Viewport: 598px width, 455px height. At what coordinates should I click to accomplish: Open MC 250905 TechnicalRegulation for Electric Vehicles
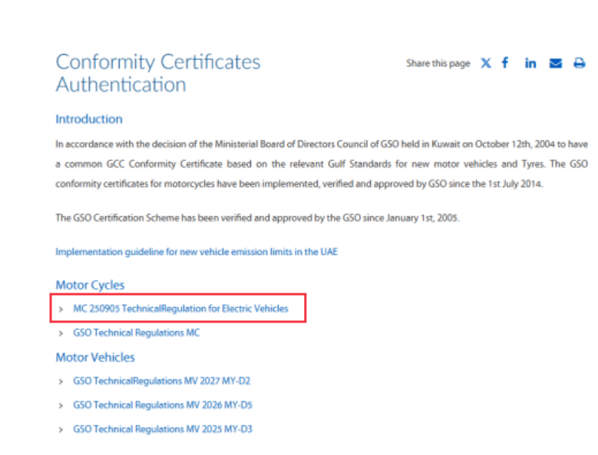(x=180, y=309)
